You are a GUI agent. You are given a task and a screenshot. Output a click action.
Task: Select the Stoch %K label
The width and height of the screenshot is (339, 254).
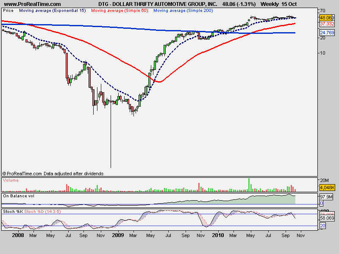click(13, 212)
